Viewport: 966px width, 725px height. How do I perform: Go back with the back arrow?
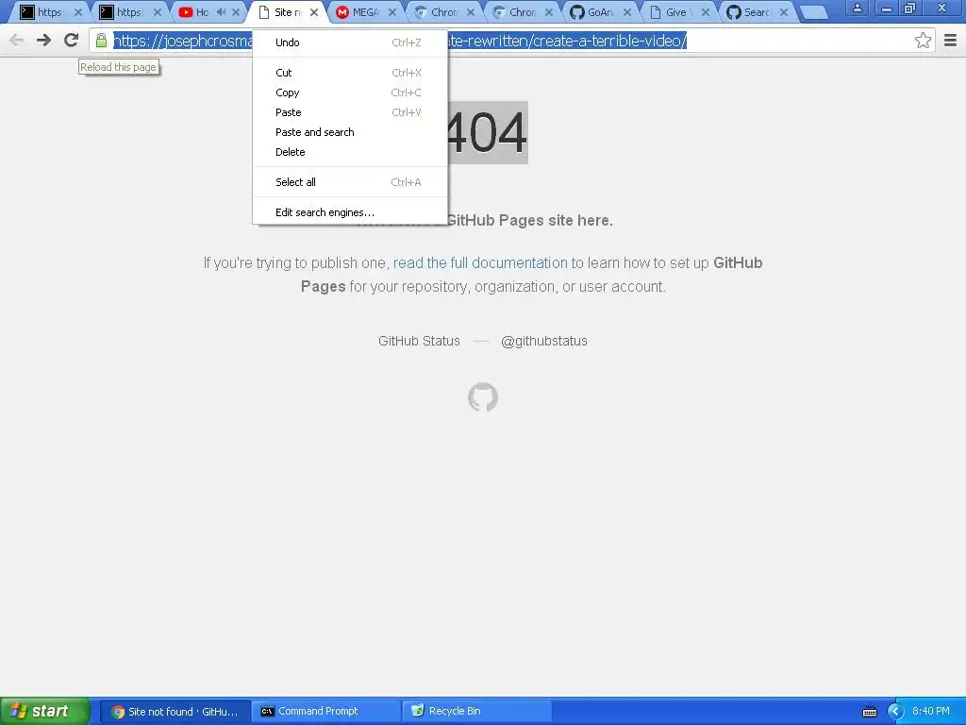point(17,41)
